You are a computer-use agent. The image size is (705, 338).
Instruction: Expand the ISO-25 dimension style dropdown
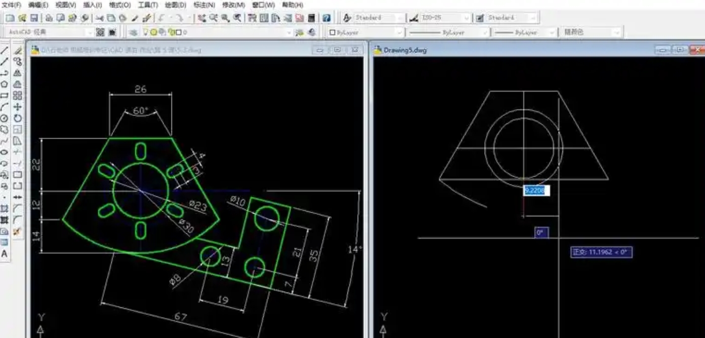point(465,18)
